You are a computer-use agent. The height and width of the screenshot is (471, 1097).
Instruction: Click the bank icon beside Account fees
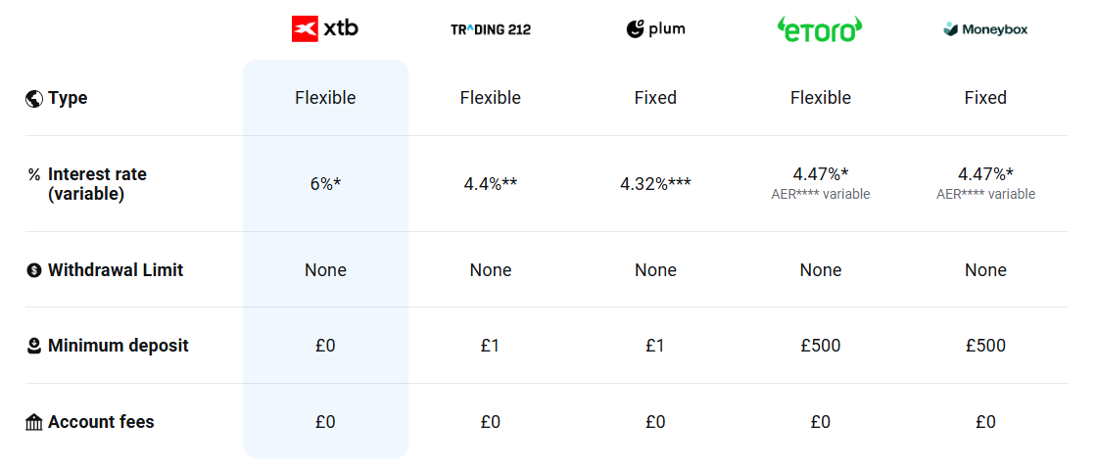click(x=34, y=422)
